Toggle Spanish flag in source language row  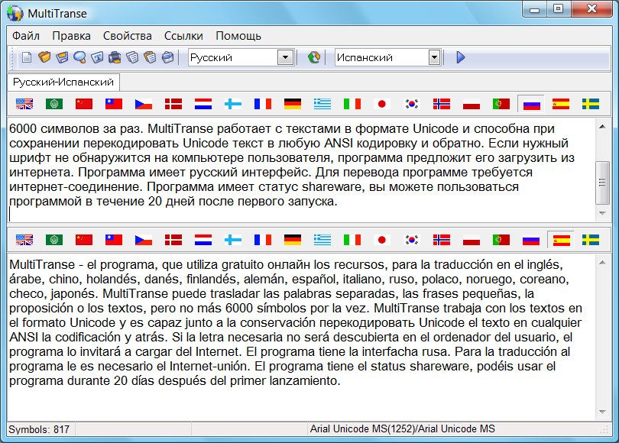pyautogui.click(x=561, y=104)
